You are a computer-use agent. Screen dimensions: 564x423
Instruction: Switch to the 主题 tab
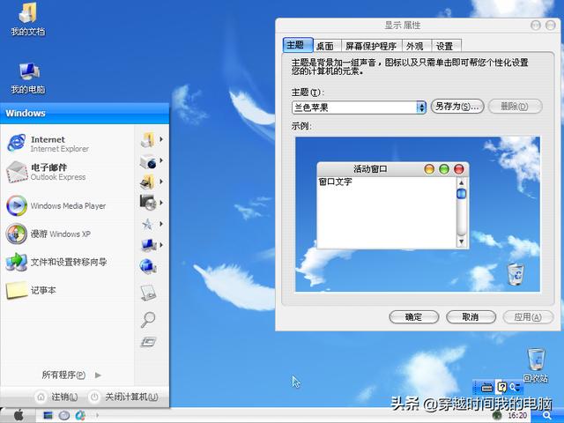pos(298,45)
